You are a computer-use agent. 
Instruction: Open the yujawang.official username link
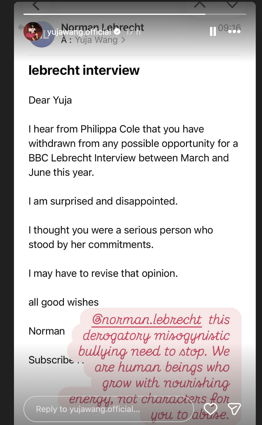(x=79, y=32)
